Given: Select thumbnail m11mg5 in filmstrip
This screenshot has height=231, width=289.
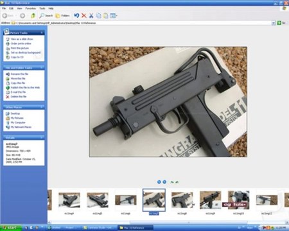Looking at the screenshot, I should click(x=98, y=202).
